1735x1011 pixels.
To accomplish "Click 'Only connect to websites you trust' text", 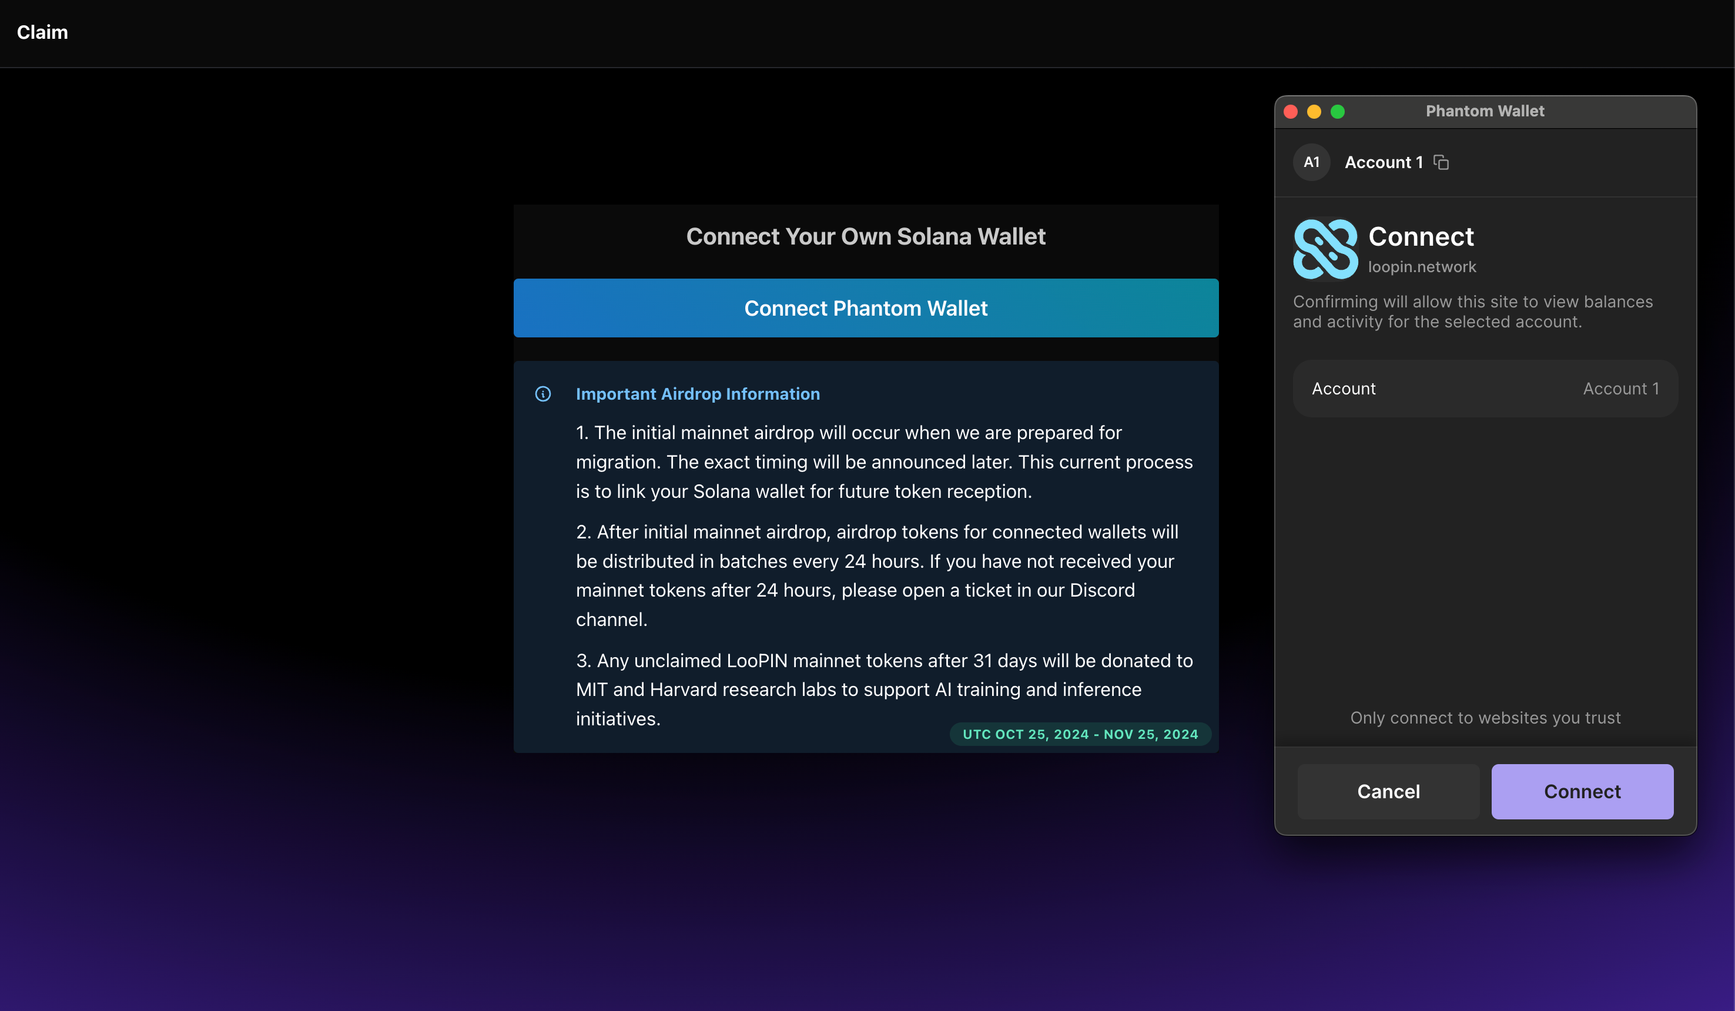I will pyautogui.click(x=1485, y=718).
